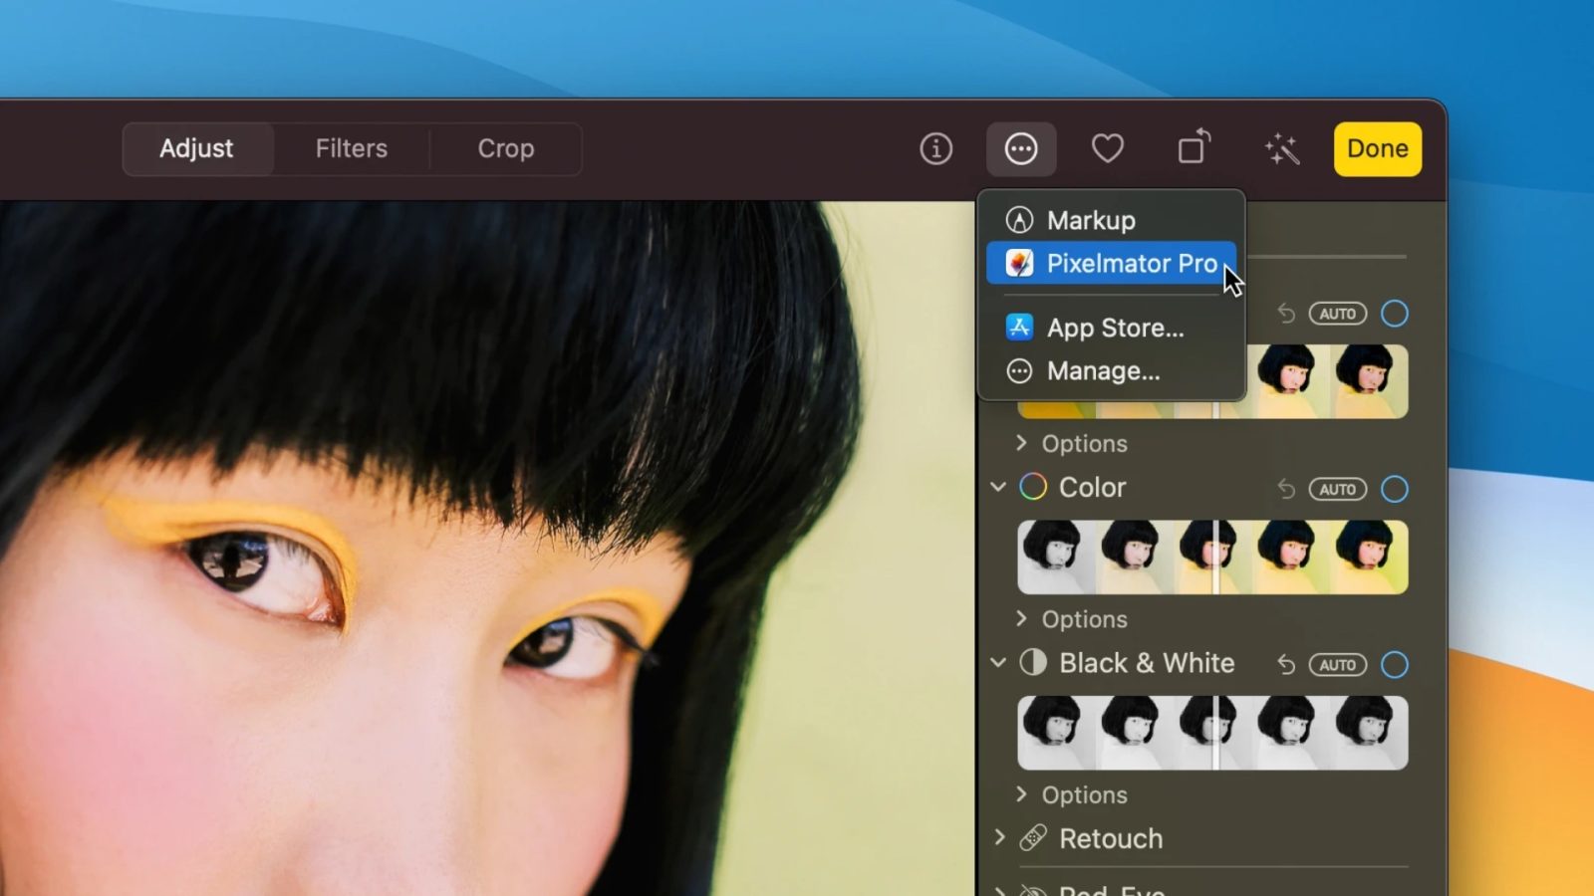The height and width of the screenshot is (896, 1594).
Task: Enable the Black & White adjustment circle
Action: [1395, 664]
